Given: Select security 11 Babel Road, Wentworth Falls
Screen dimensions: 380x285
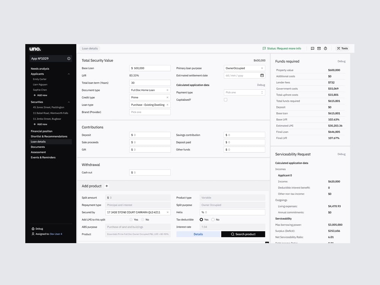Looking at the screenshot, I should (51, 113).
